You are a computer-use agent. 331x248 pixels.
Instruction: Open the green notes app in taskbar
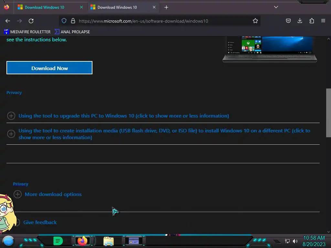click(x=58, y=241)
